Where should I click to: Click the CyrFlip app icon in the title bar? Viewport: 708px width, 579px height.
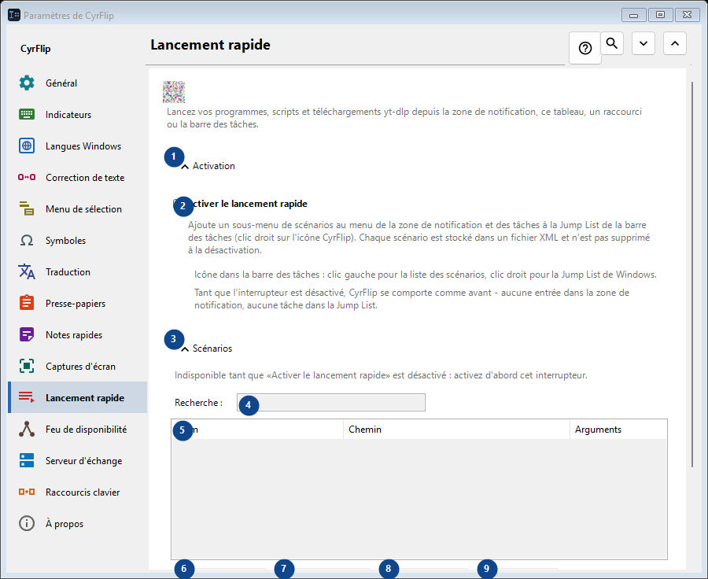14,15
